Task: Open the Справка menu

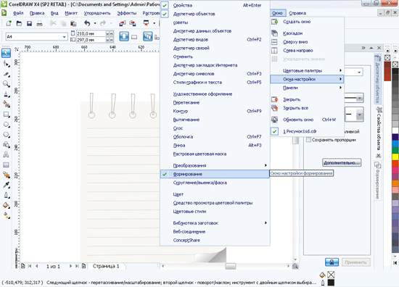Action: pyautogui.click(x=297, y=13)
